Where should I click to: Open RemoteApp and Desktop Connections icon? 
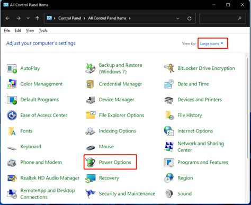(x=12, y=194)
